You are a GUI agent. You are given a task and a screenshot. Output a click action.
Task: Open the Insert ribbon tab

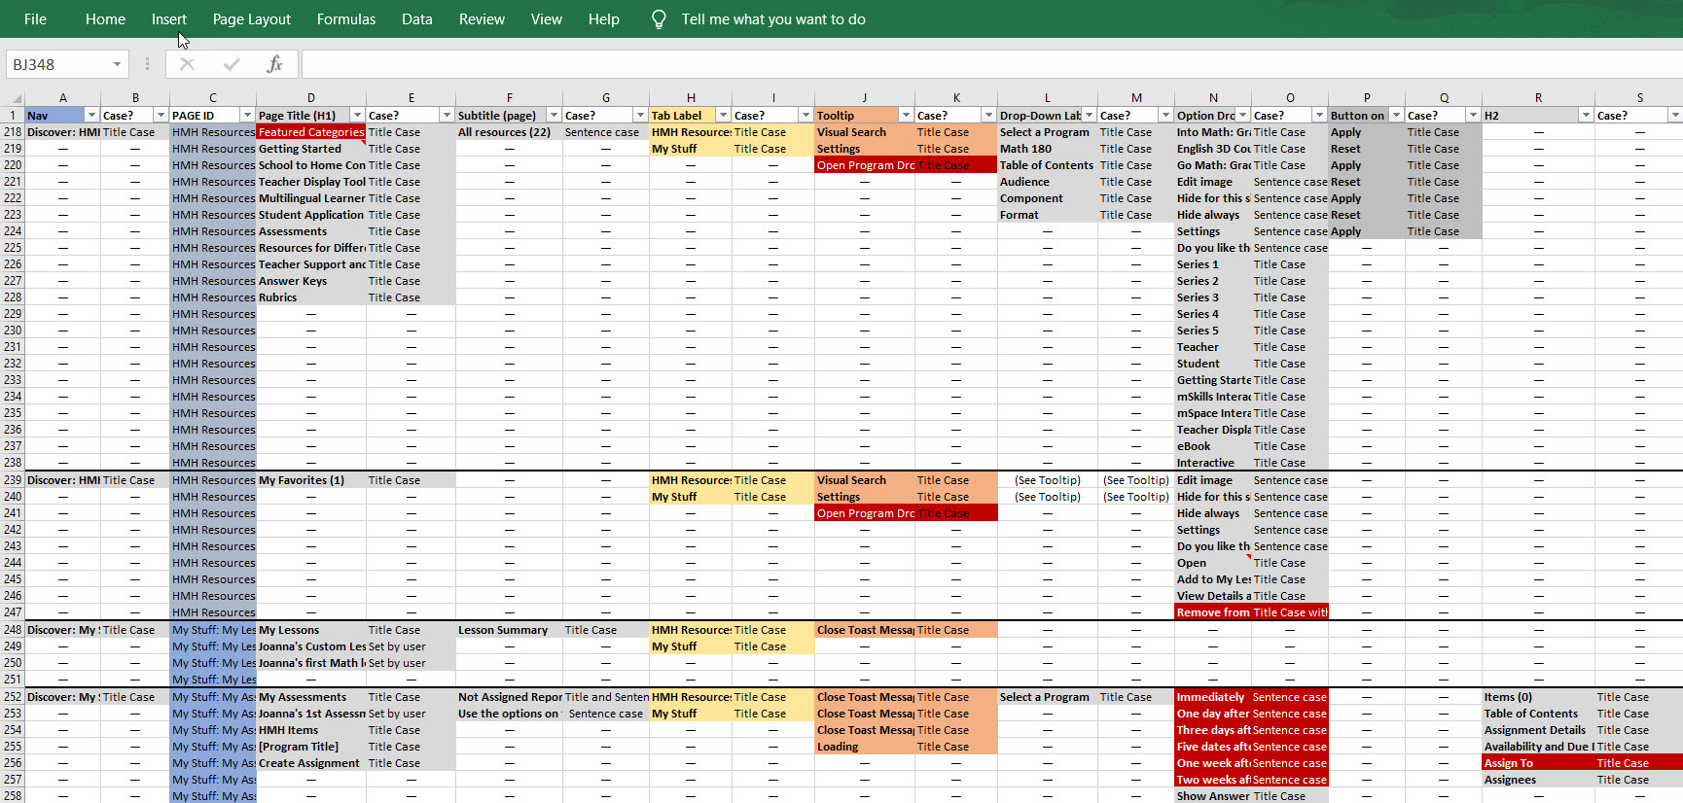coord(168,19)
